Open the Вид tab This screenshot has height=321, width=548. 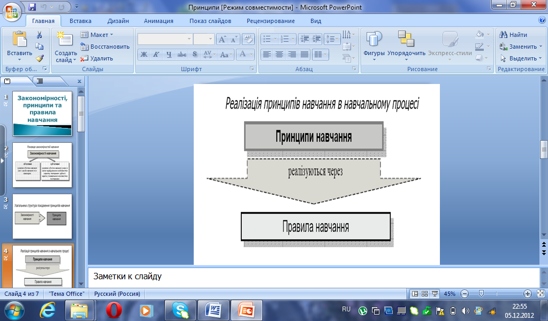pyautogui.click(x=316, y=21)
